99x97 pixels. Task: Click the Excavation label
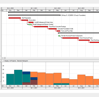pyautogui.click(x=32, y=20)
